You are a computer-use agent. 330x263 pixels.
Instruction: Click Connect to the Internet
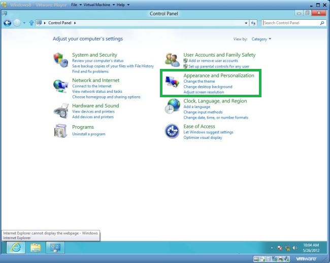(92, 86)
